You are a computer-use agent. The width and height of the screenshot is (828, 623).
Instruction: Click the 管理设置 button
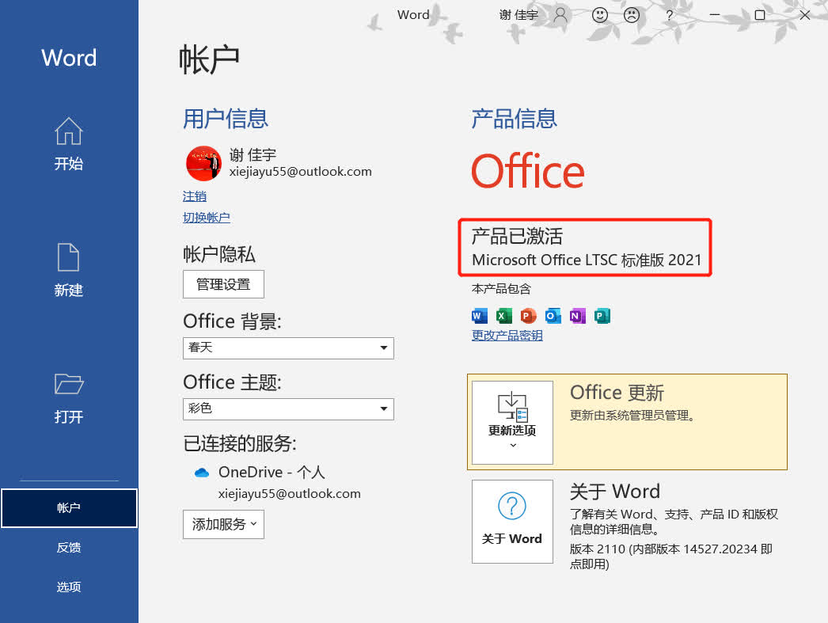pos(223,284)
